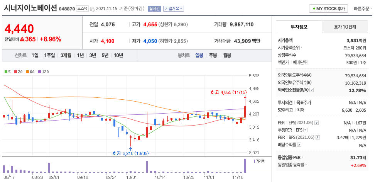Click the 최저 3,210 (10/05) chart marker
Image resolution: width=375 pixels, height=182 pixels.
click(130, 153)
